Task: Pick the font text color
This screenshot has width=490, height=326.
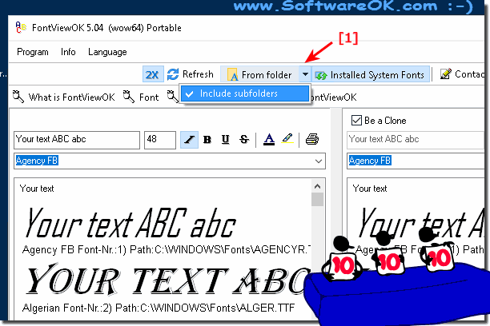Action: click(269, 140)
